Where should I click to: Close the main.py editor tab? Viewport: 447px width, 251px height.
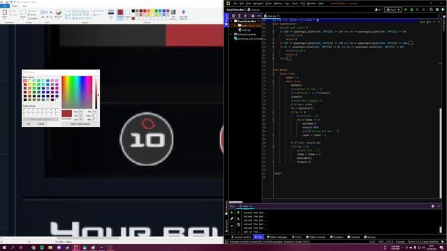[279, 16]
